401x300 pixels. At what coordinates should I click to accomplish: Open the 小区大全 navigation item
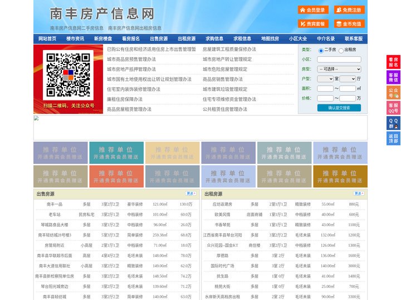[298, 39]
